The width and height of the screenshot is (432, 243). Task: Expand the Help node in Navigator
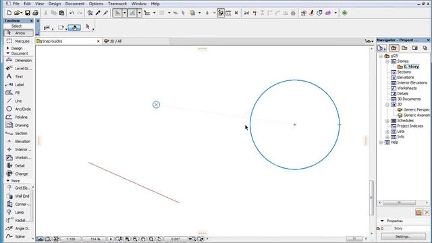click(381, 142)
